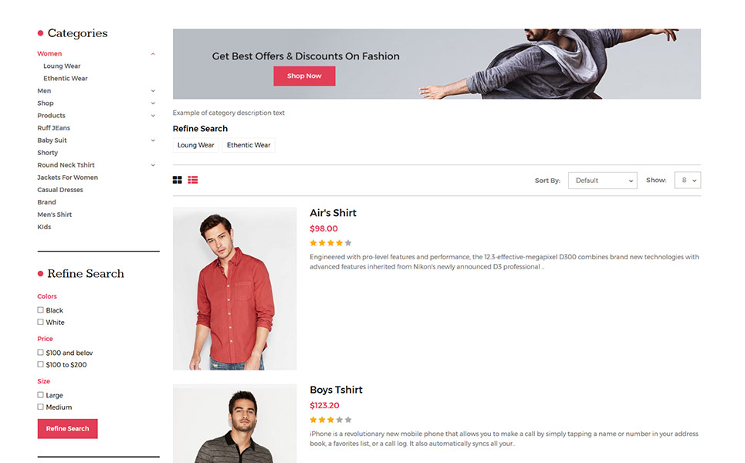
Task: Expand the Baby Suit category chevron
Action: pyautogui.click(x=153, y=140)
